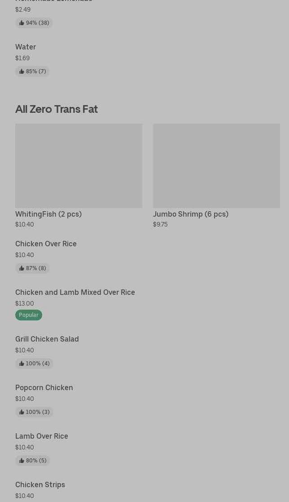Screen dimensions: 289x502
Task: Click thumbs-up icon on Grill Chicken Salad
Action: pos(22,364)
